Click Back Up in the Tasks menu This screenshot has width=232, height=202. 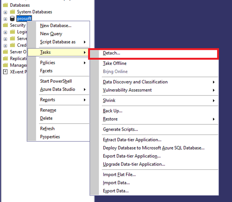pyautogui.click(x=112, y=111)
